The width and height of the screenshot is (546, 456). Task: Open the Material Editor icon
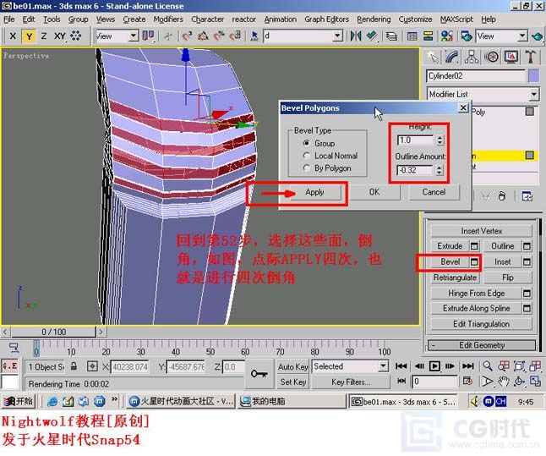447,36
